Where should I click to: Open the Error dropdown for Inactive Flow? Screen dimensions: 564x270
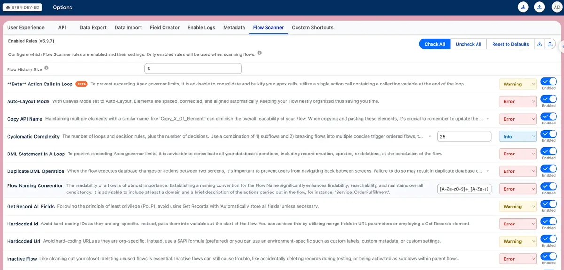tap(517, 259)
